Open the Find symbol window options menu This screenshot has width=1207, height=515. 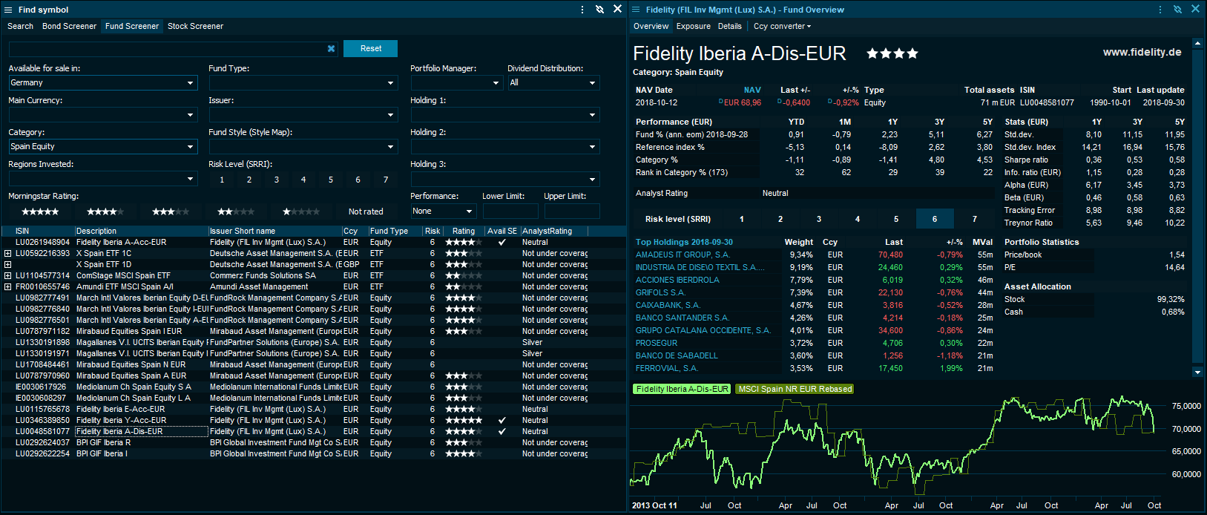point(582,10)
